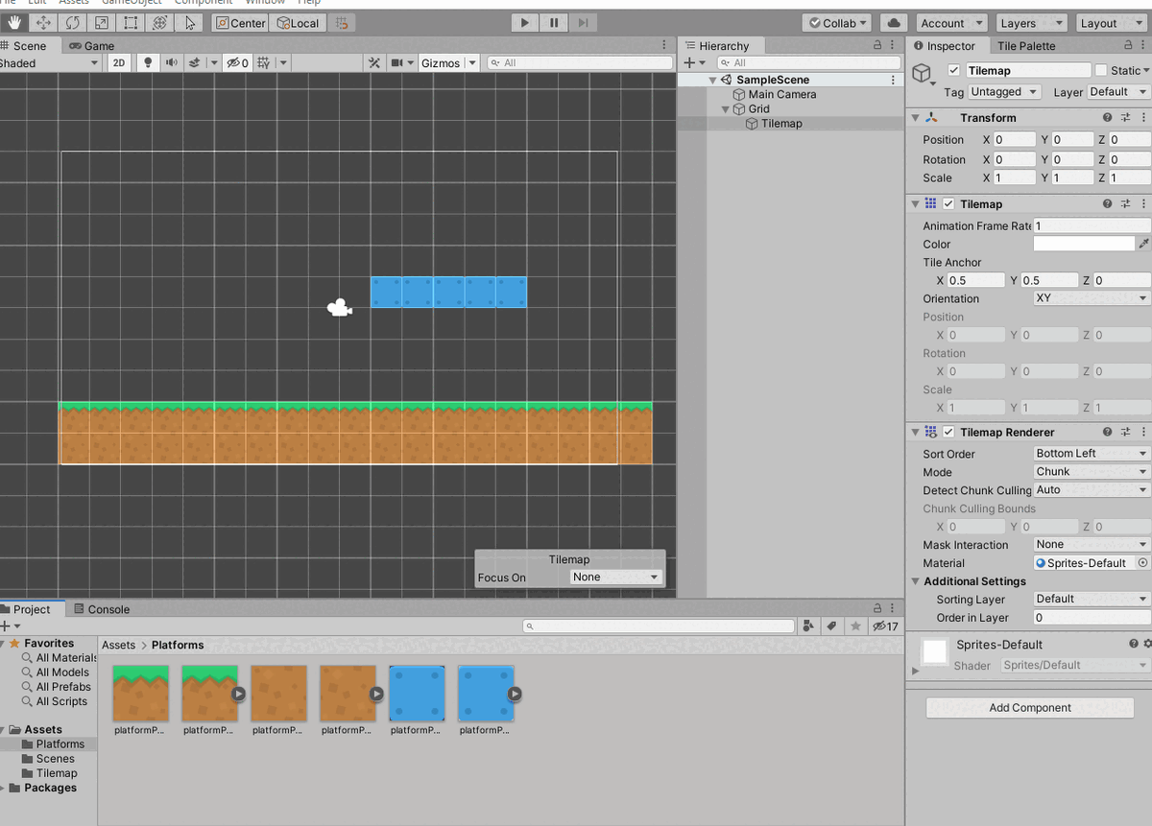Toggle the Tilemap Renderer enabled checkbox
This screenshot has width=1152, height=826.
(948, 433)
